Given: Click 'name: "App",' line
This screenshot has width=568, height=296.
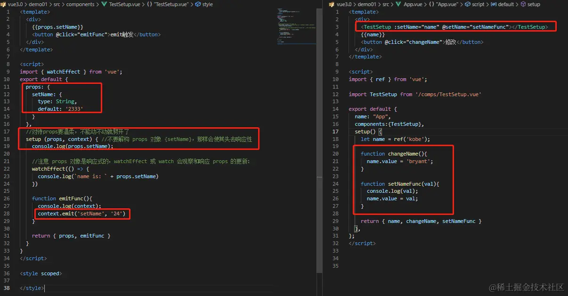Looking at the screenshot, I should click(x=373, y=116).
